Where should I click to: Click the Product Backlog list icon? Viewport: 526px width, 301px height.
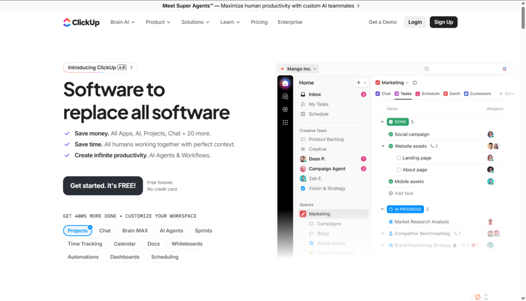click(303, 139)
